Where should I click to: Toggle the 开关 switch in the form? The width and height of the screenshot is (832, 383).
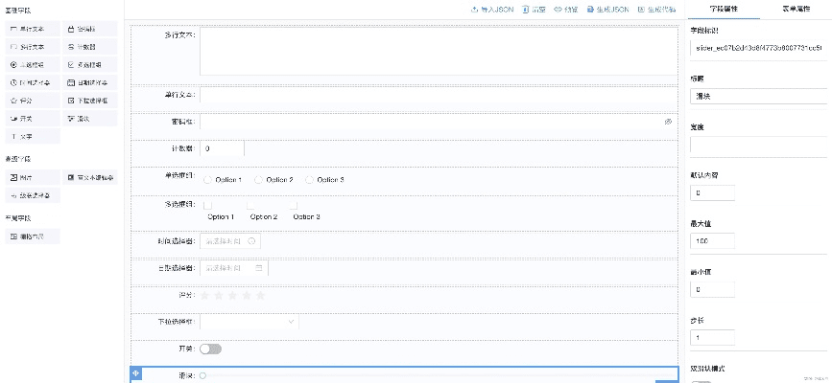click(x=210, y=349)
